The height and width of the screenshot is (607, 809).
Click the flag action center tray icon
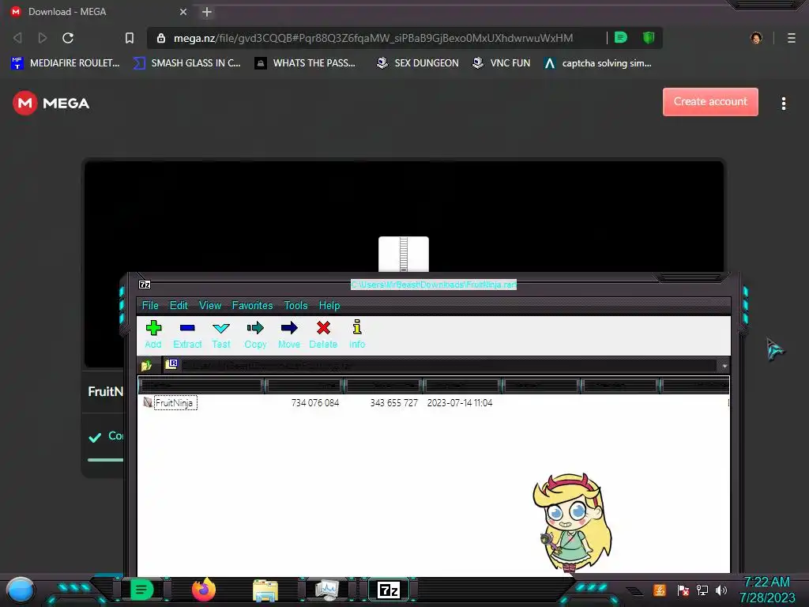point(683,590)
